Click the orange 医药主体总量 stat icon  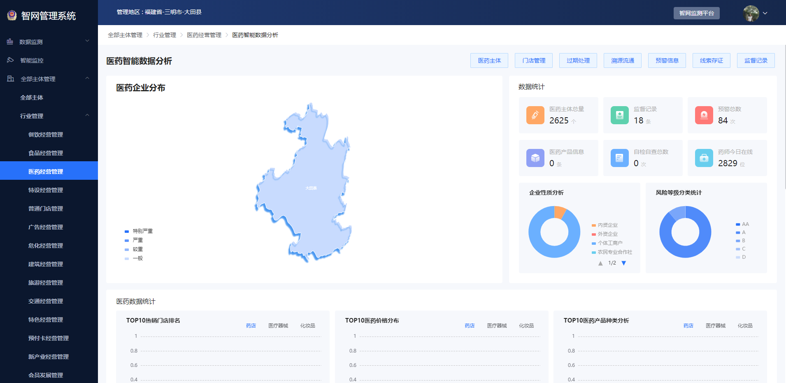535,115
